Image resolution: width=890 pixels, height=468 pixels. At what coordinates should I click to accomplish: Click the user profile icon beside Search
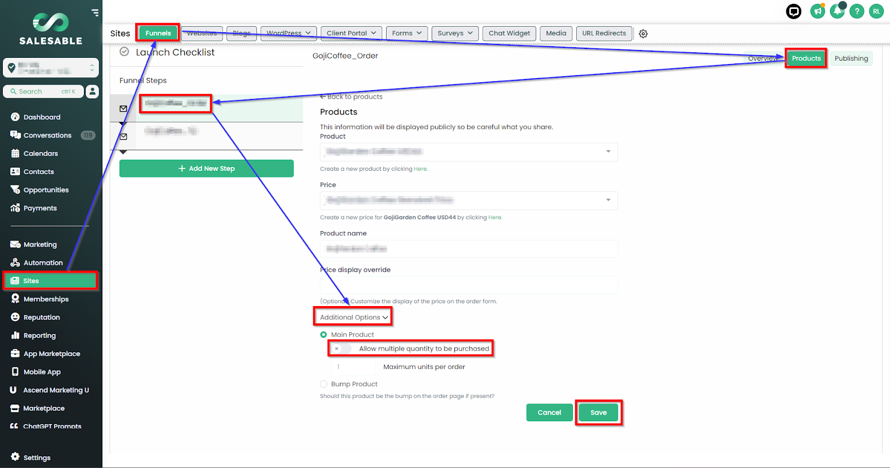click(92, 91)
